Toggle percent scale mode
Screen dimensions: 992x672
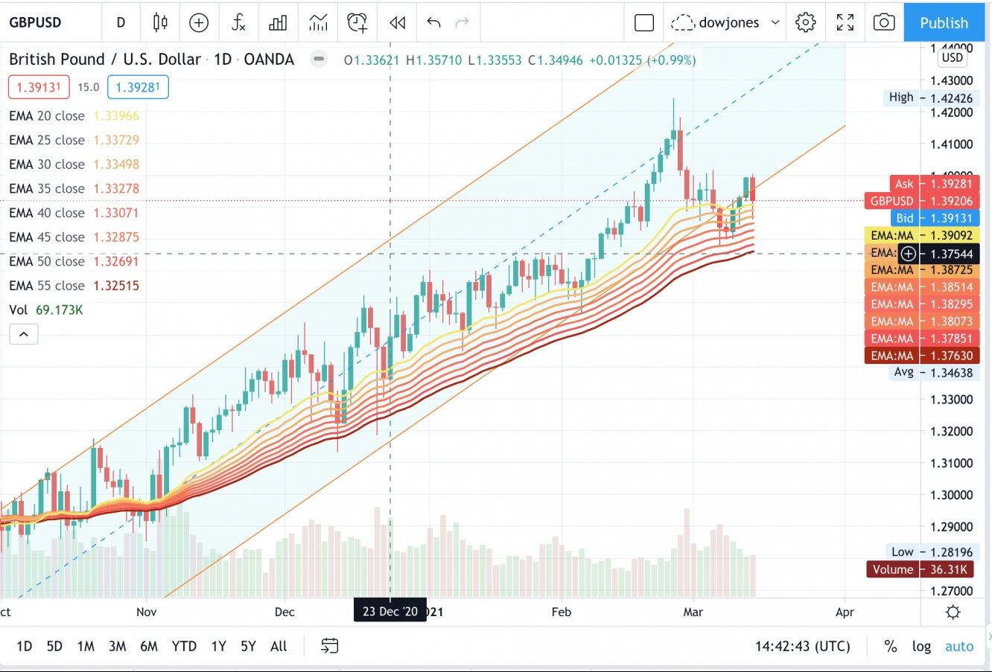pos(890,646)
